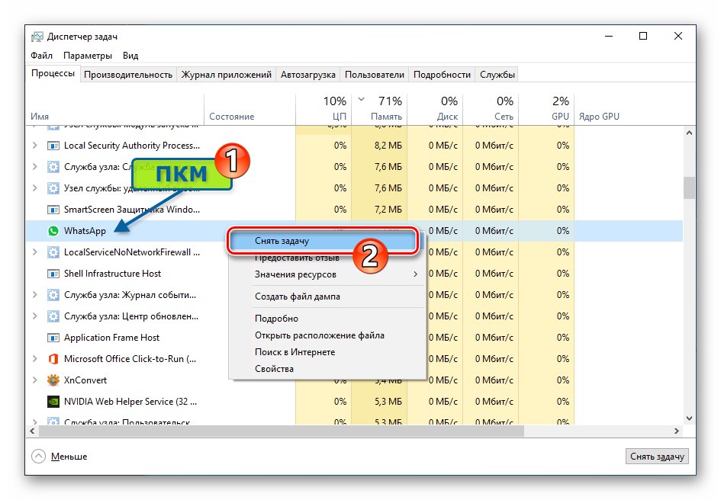This screenshot has width=721, height=500.
Task: Click NVIDIA Web Helper Service icon
Action: 53,402
